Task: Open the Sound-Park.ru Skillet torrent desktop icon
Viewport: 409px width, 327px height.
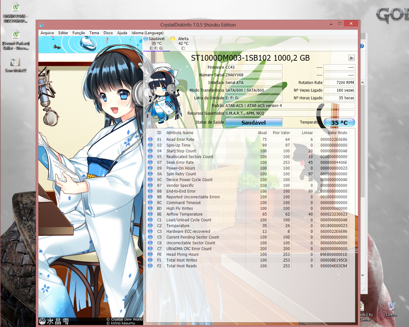Action: [15, 40]
